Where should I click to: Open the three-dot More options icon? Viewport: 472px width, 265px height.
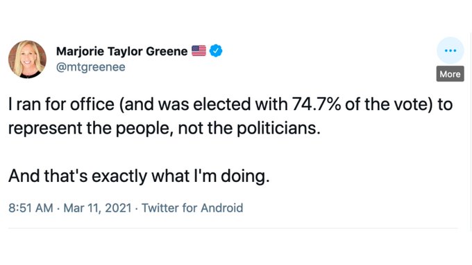pyautogui.click(x=450, y=51)
